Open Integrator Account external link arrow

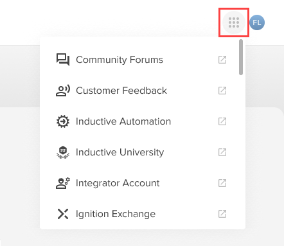[222, 183]
